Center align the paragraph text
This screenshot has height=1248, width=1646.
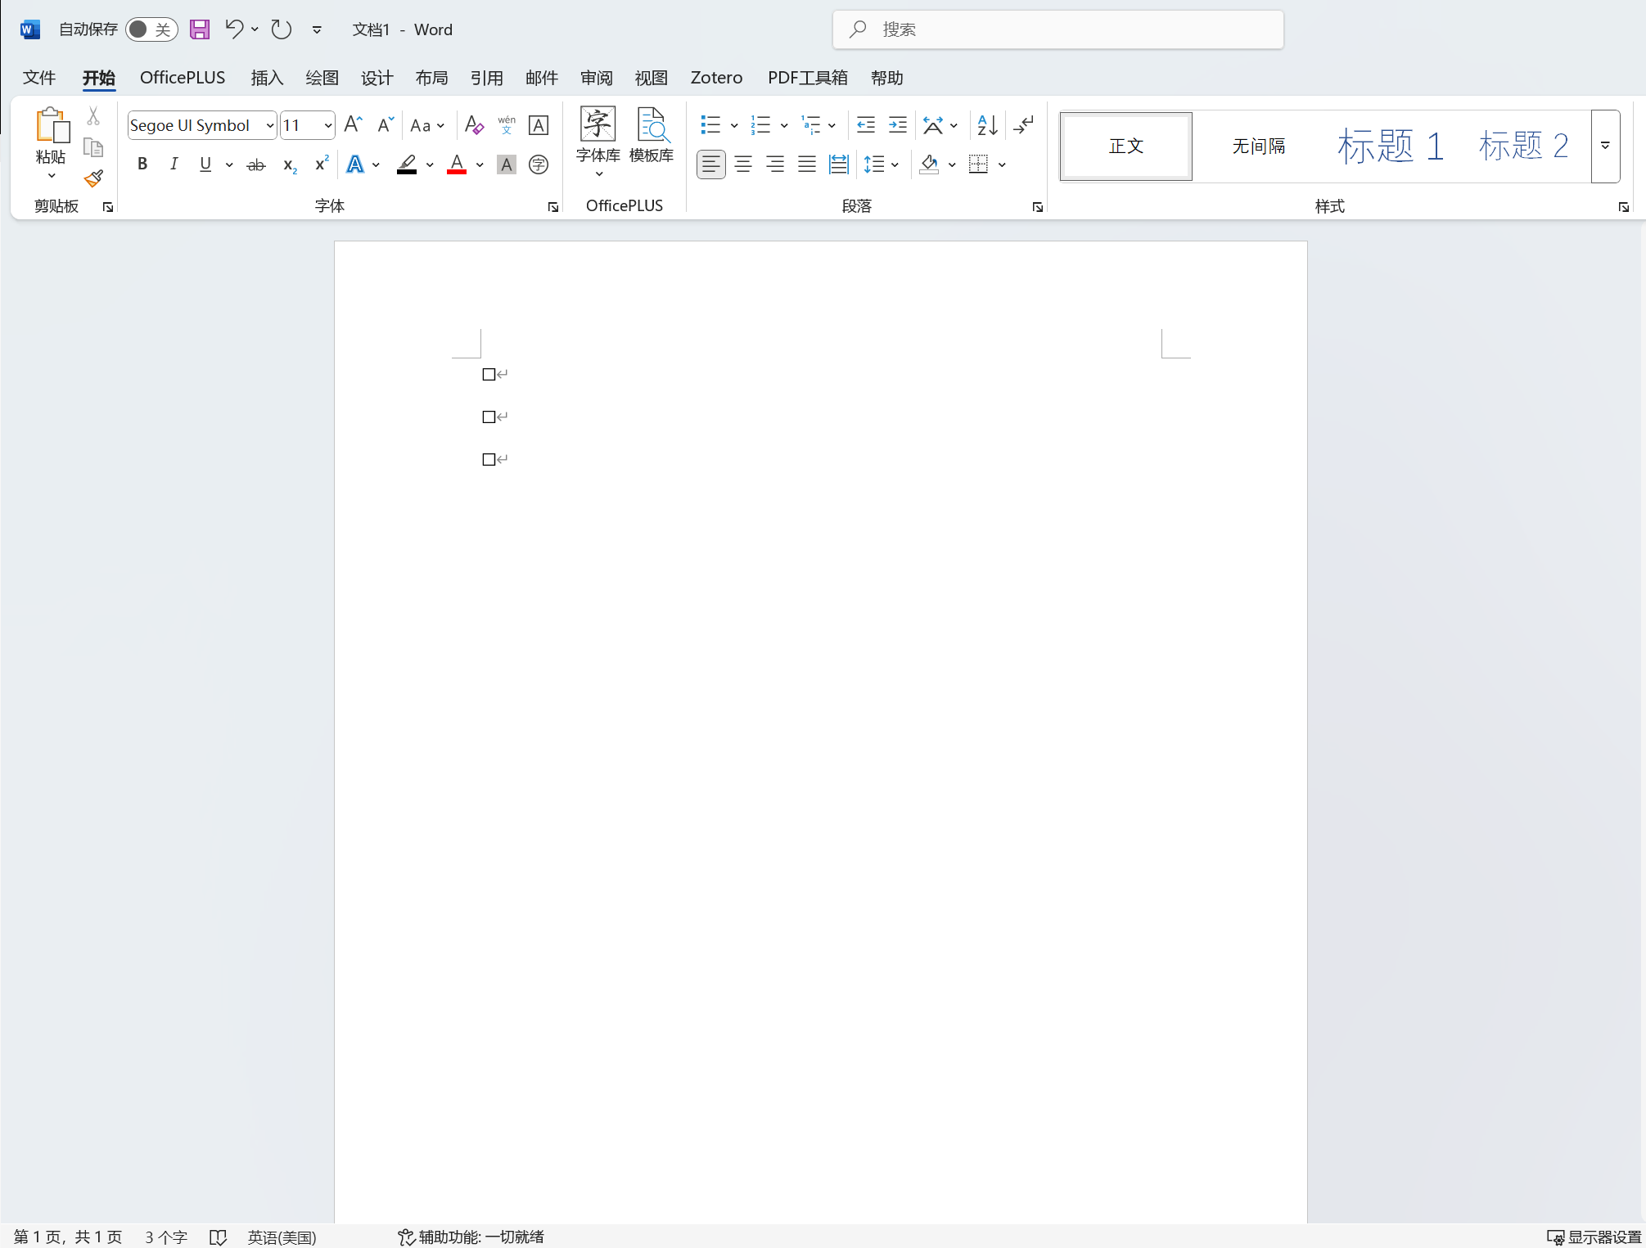pyautogui.click(x=742, y=164)
